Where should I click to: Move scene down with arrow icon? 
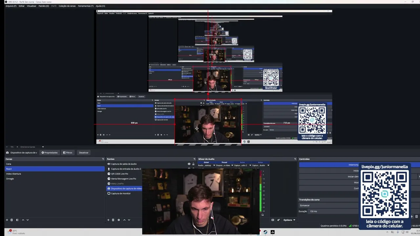click(x=28, y=220)
